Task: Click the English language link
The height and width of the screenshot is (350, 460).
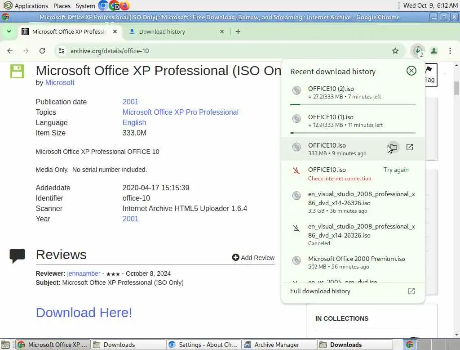Action: point(134,122)
